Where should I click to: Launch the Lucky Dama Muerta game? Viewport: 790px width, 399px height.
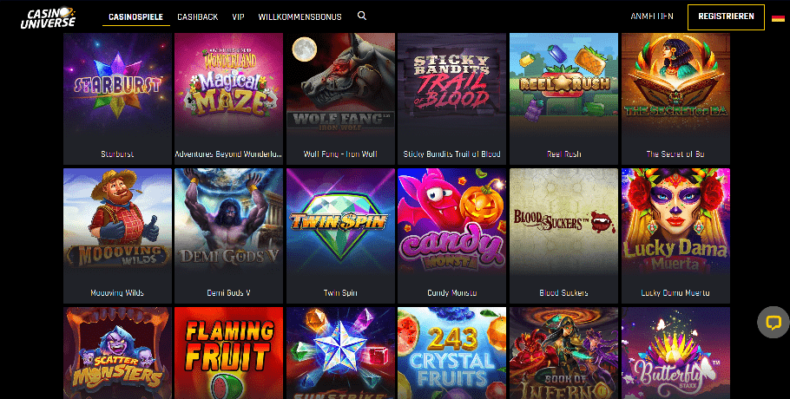(x=675, y=236)
